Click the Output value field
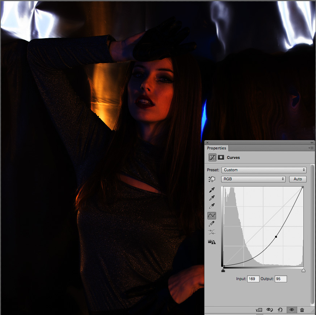The width and height of the screenshot is (316, 315). coord(281,279)
